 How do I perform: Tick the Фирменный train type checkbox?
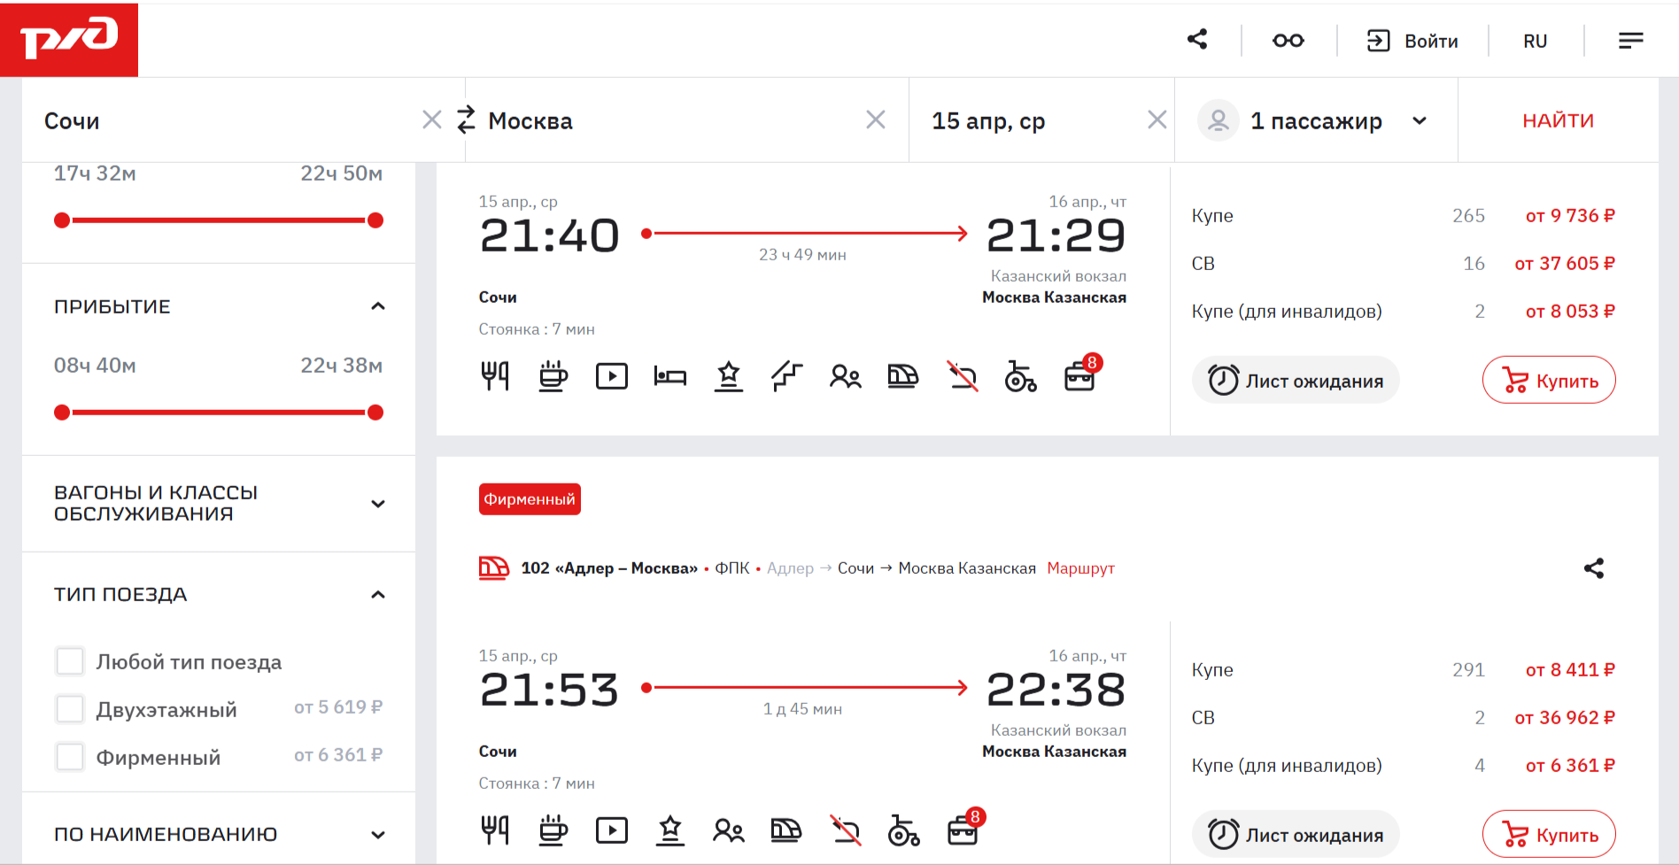pos(70,757)
